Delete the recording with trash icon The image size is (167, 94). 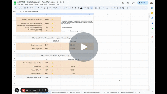(x=45, y=90)
